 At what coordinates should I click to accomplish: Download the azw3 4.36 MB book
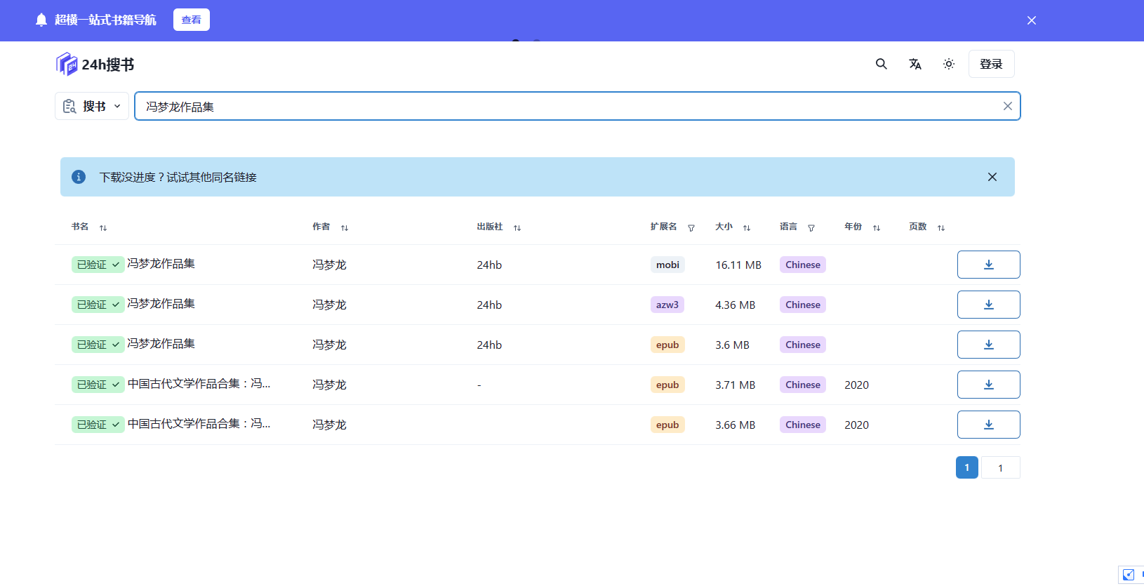pos(989,305)
